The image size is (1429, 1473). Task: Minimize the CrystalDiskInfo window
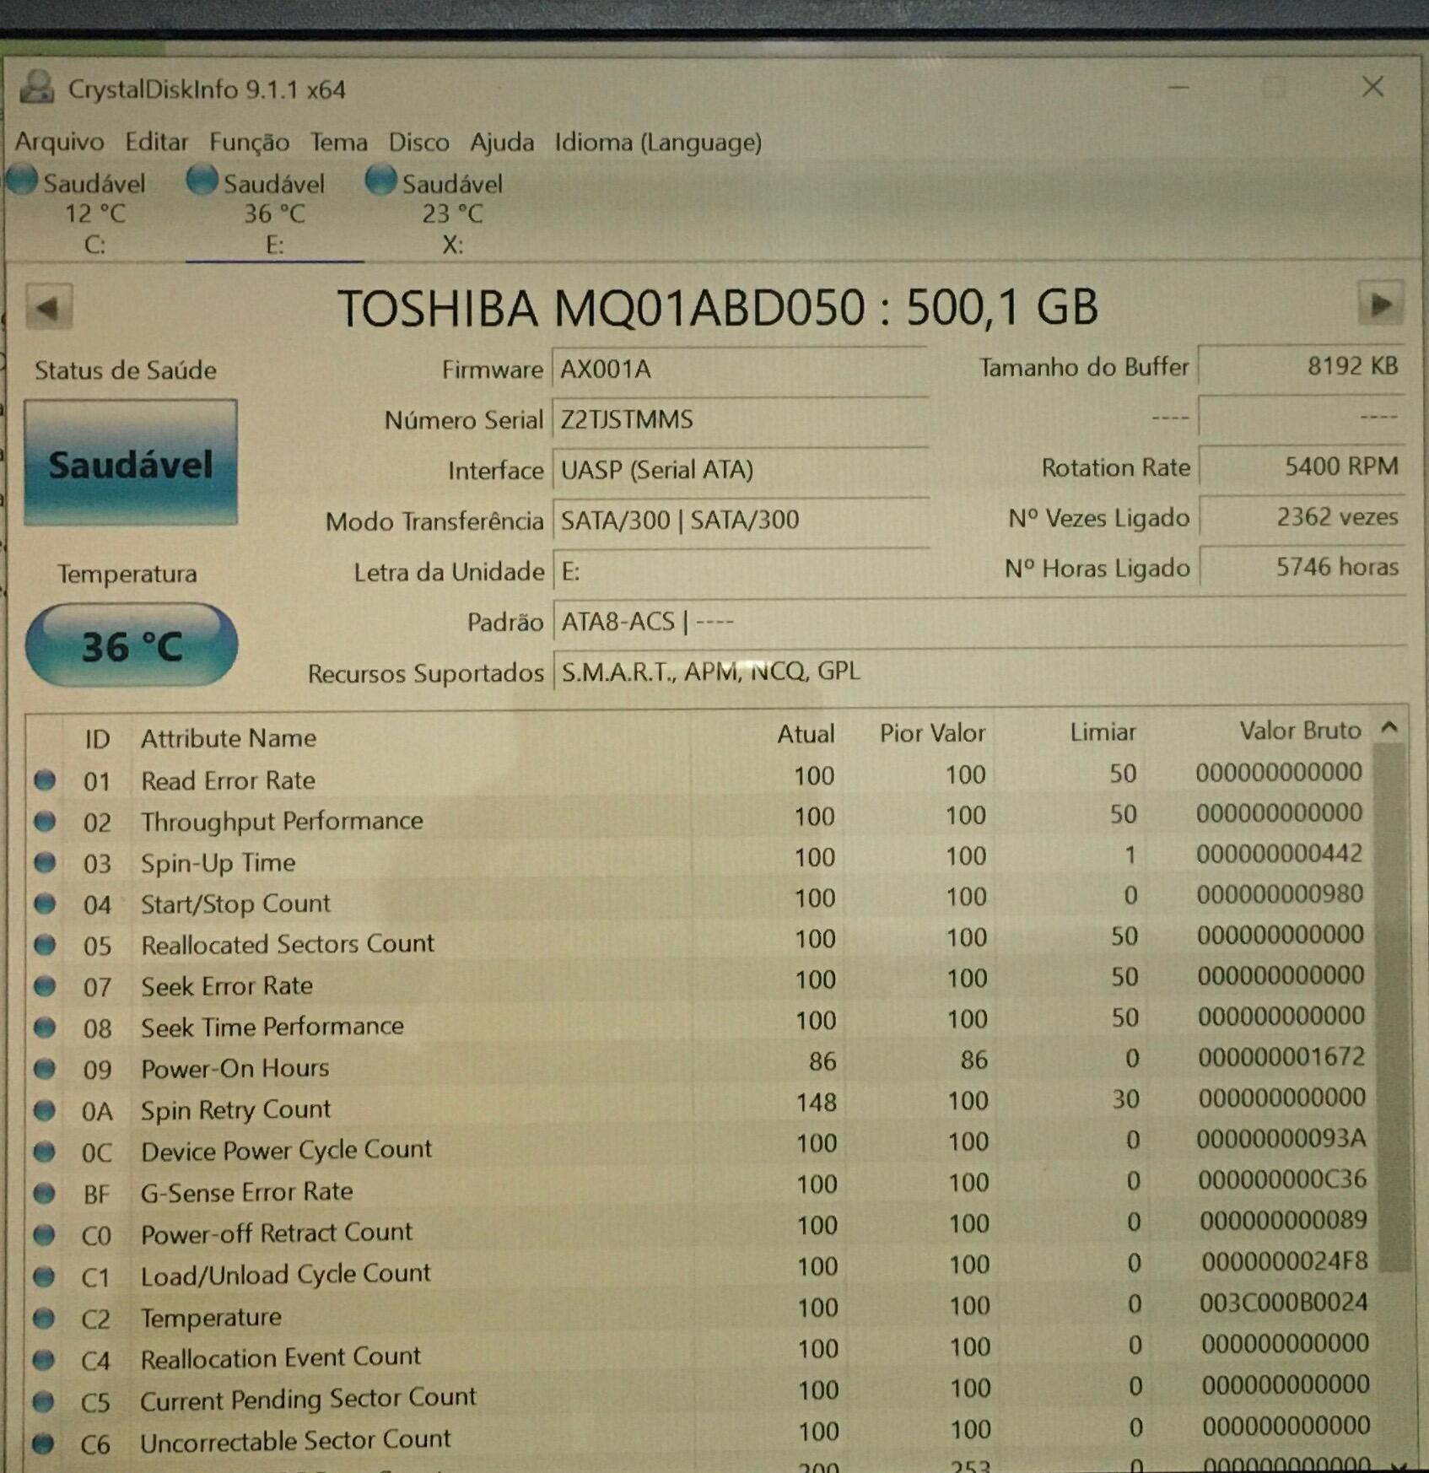pos(1178,87)
